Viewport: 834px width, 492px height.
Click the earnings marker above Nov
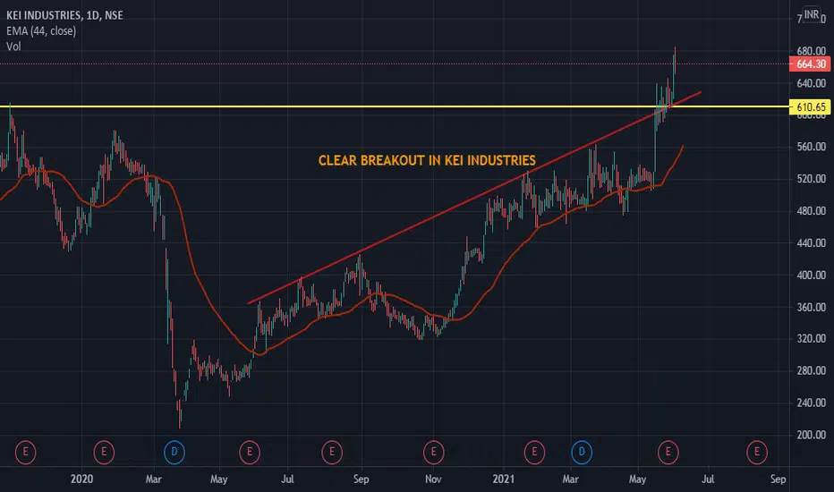433,453
